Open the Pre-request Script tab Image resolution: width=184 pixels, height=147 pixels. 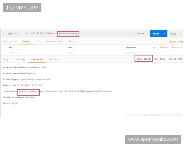pos(55,41)
